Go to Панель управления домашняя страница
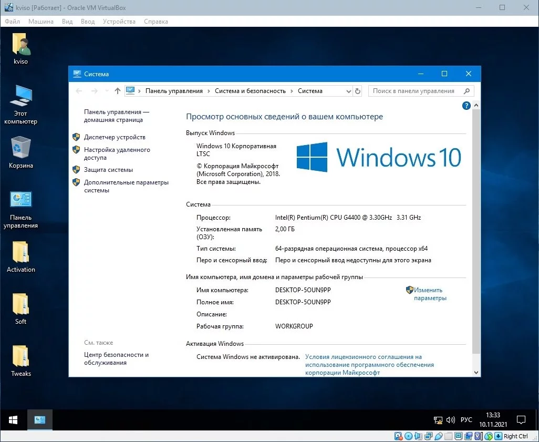The width and height of the screenshot is (539, 442). pyautogui.click(x=117, y=116)
